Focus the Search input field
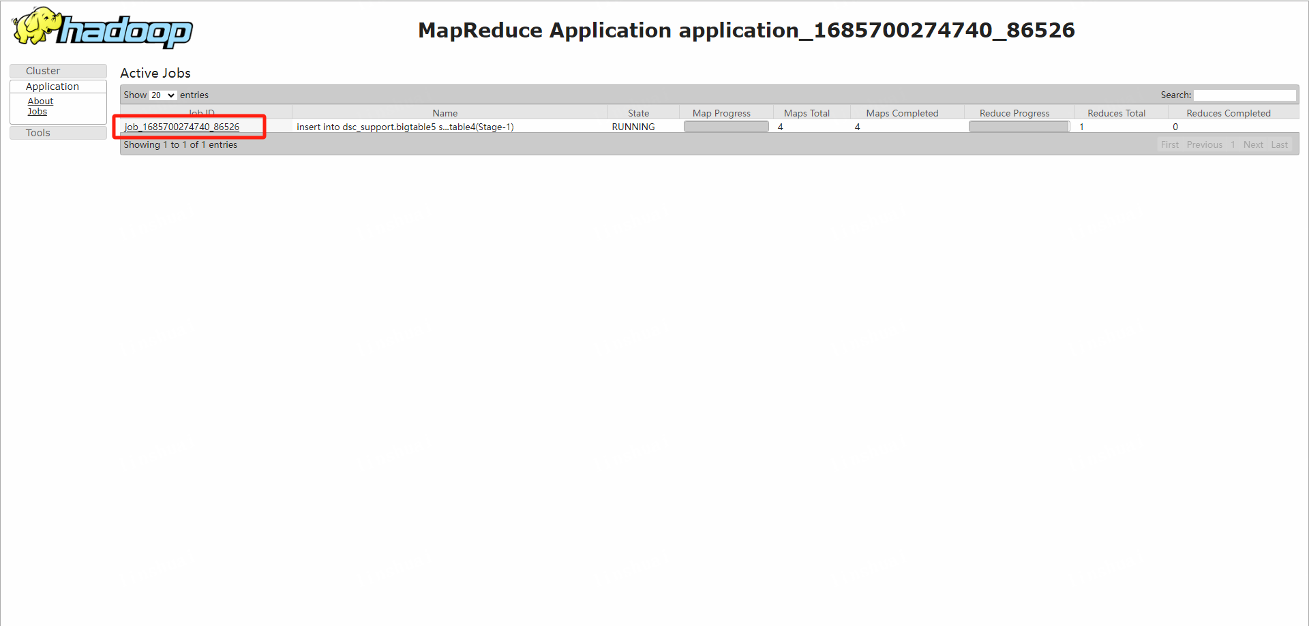1309x626 pixels. (1244, 95)
